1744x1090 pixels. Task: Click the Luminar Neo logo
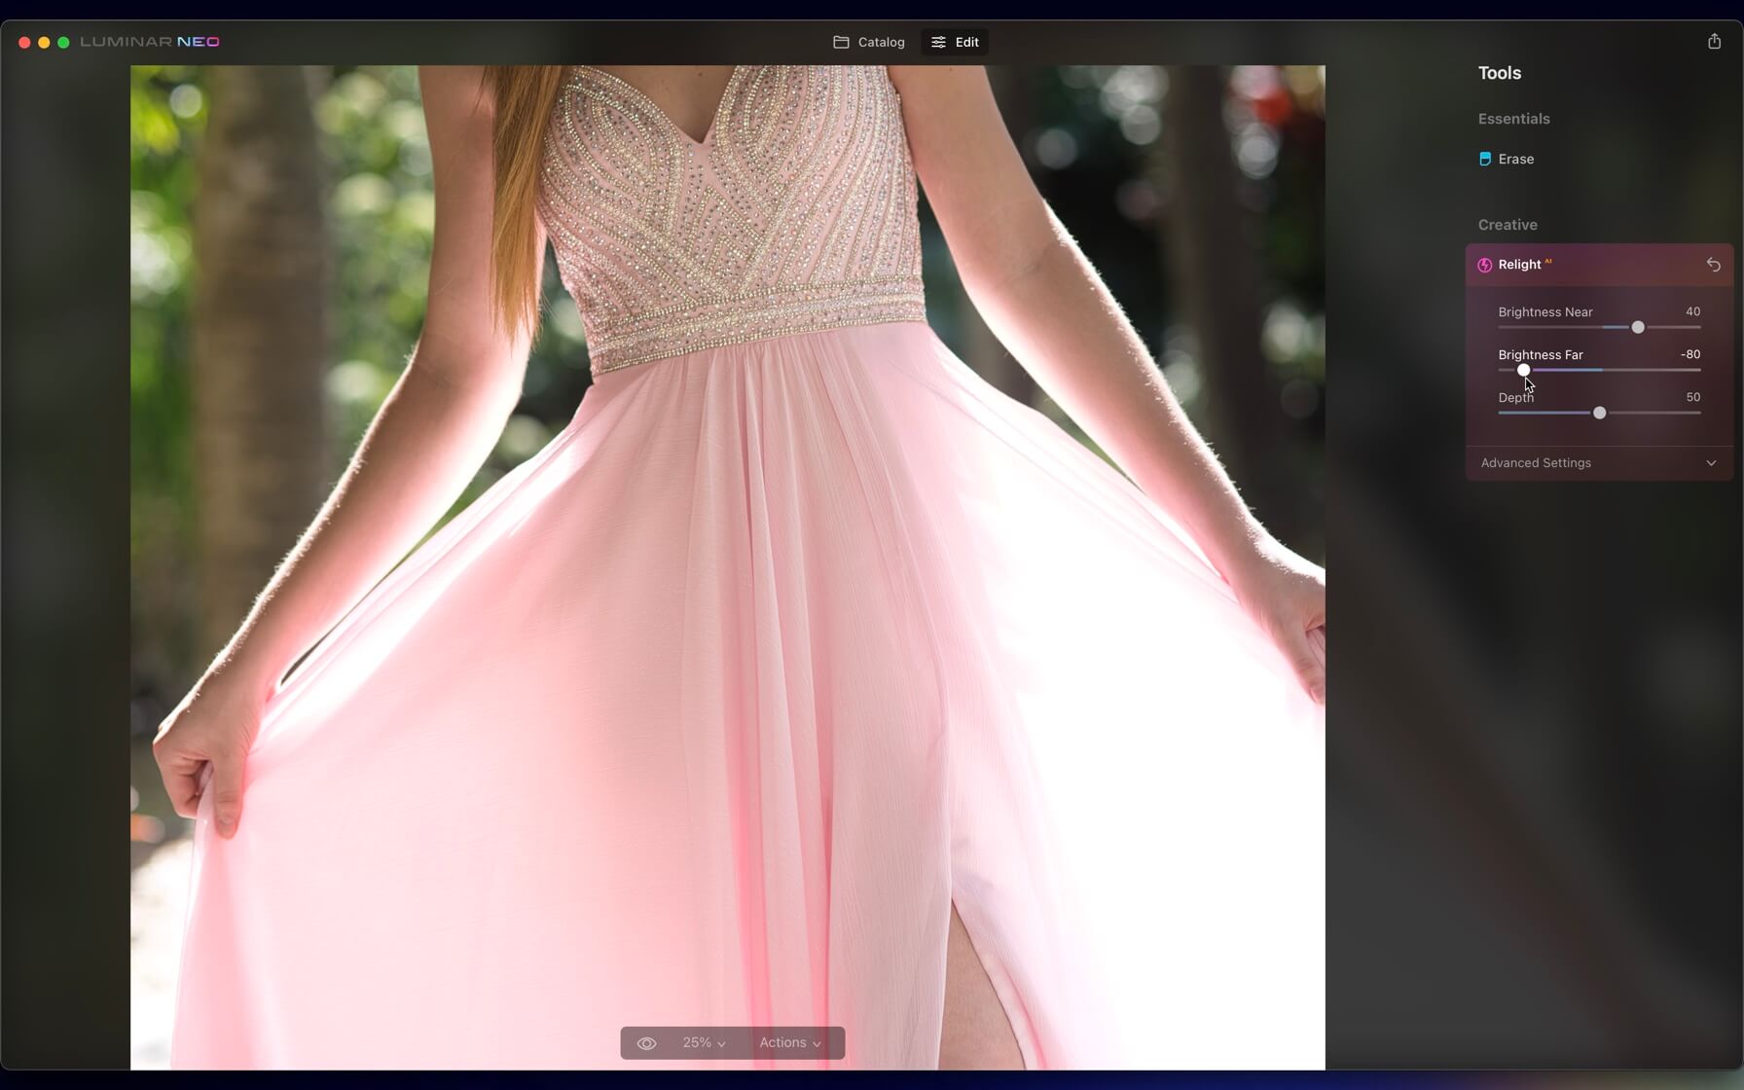coord(150,42)
